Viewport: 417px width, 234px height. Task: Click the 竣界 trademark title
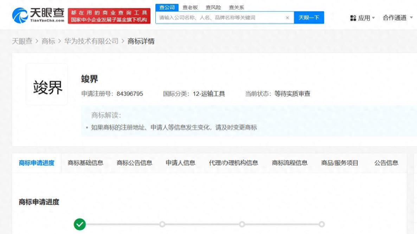pos(89,79)
